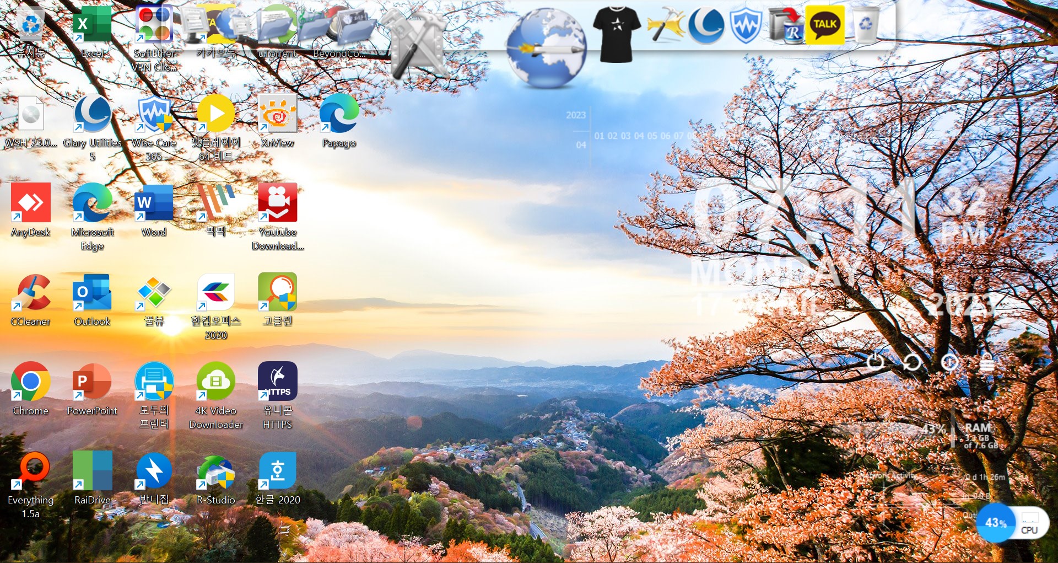1058x563 pixels.
Task: Open the PowerPoint desktop shortcut
Action: [x=92, y=389]
